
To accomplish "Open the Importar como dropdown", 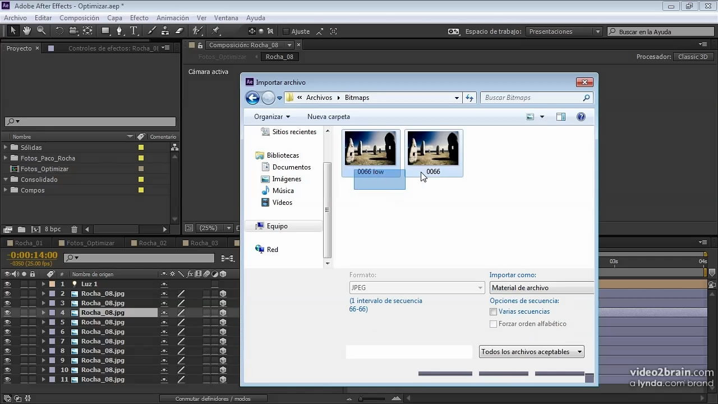I will tap(542, 288).
